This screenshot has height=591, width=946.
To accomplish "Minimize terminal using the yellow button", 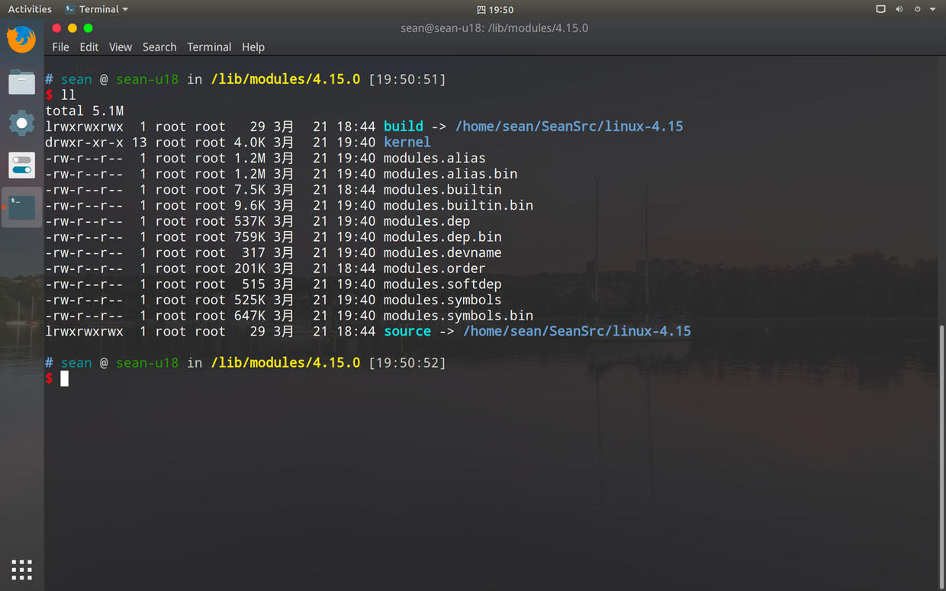I will pyautogui.click(x=72, y=28).
